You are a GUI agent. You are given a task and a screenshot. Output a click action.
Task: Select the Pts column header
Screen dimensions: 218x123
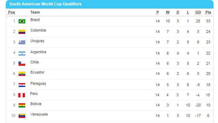coord(208,12)
